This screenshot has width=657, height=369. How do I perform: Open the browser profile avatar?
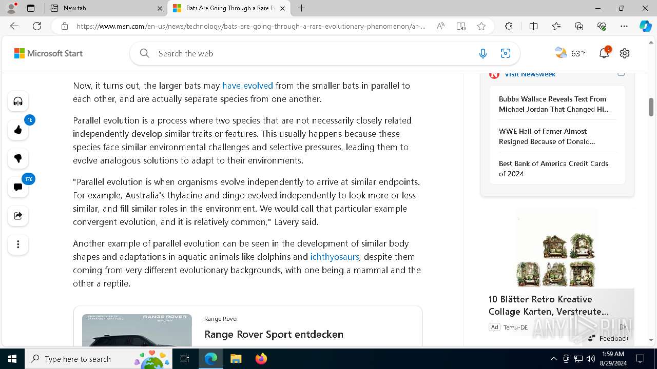11,8
